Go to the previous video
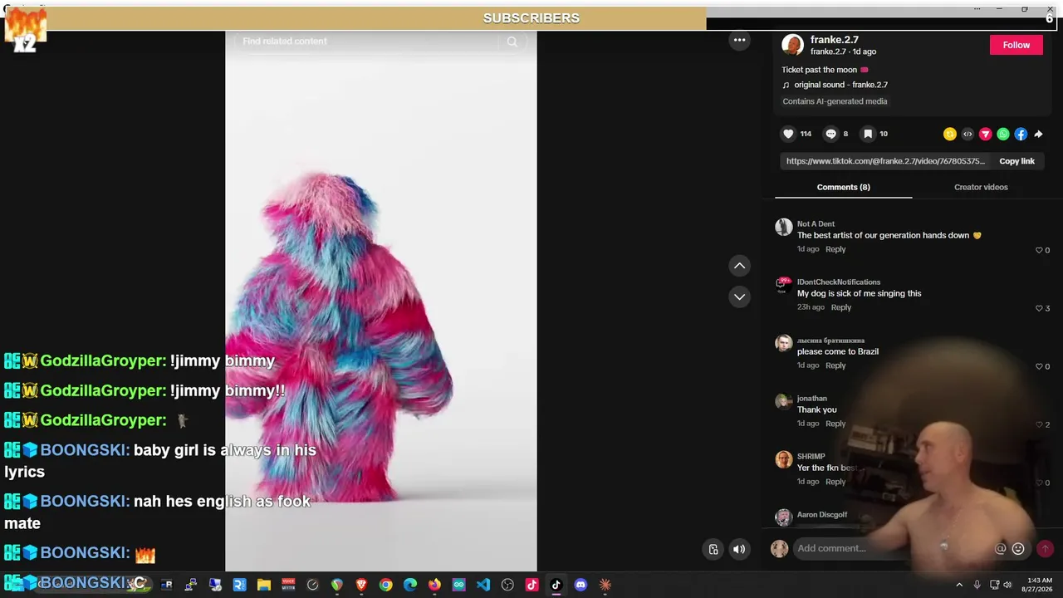The image size is (1063, 598). point(739,266)
